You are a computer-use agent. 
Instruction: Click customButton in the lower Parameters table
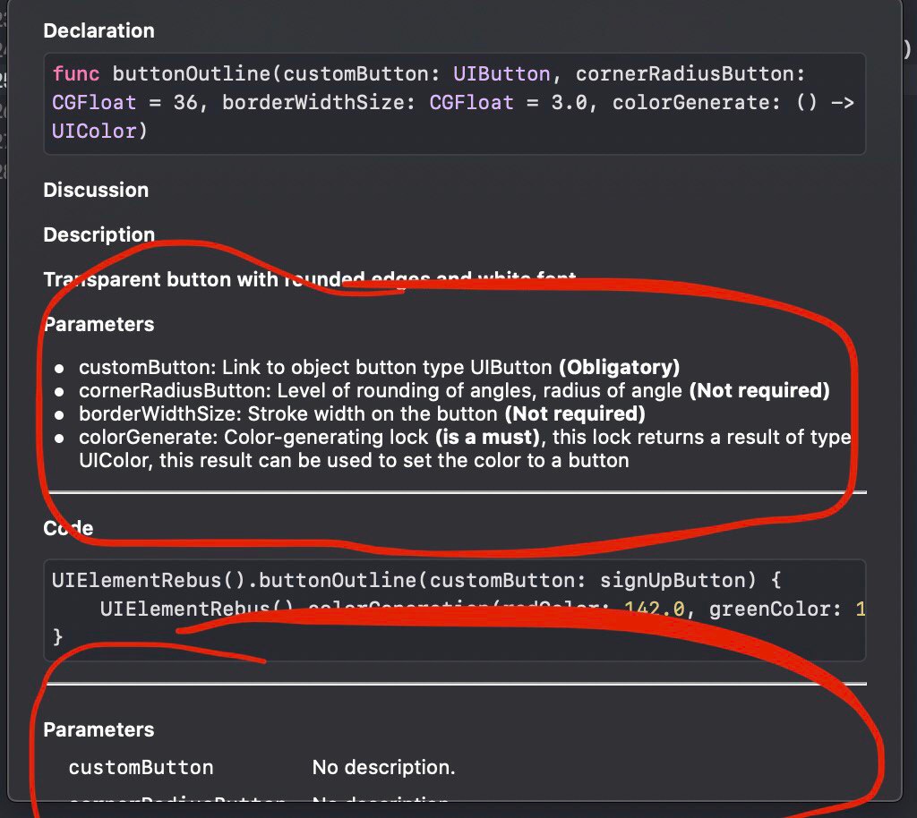[x=141, y=767]
